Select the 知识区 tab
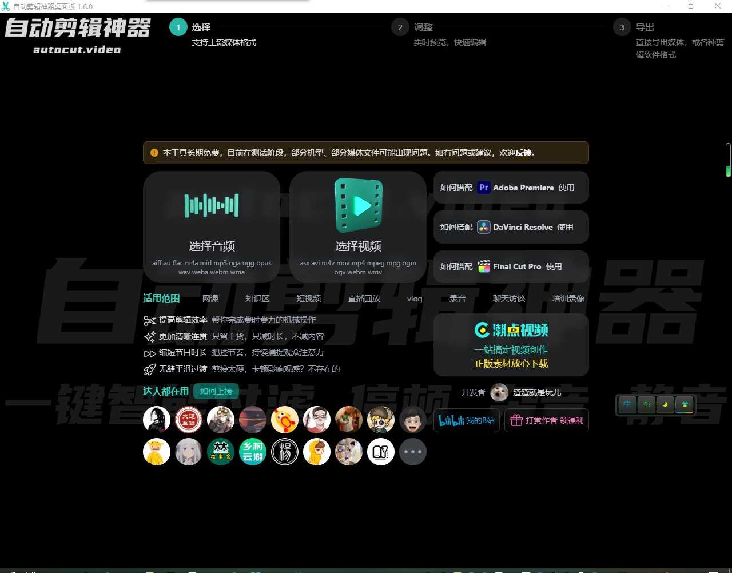 tap(257, 299)
